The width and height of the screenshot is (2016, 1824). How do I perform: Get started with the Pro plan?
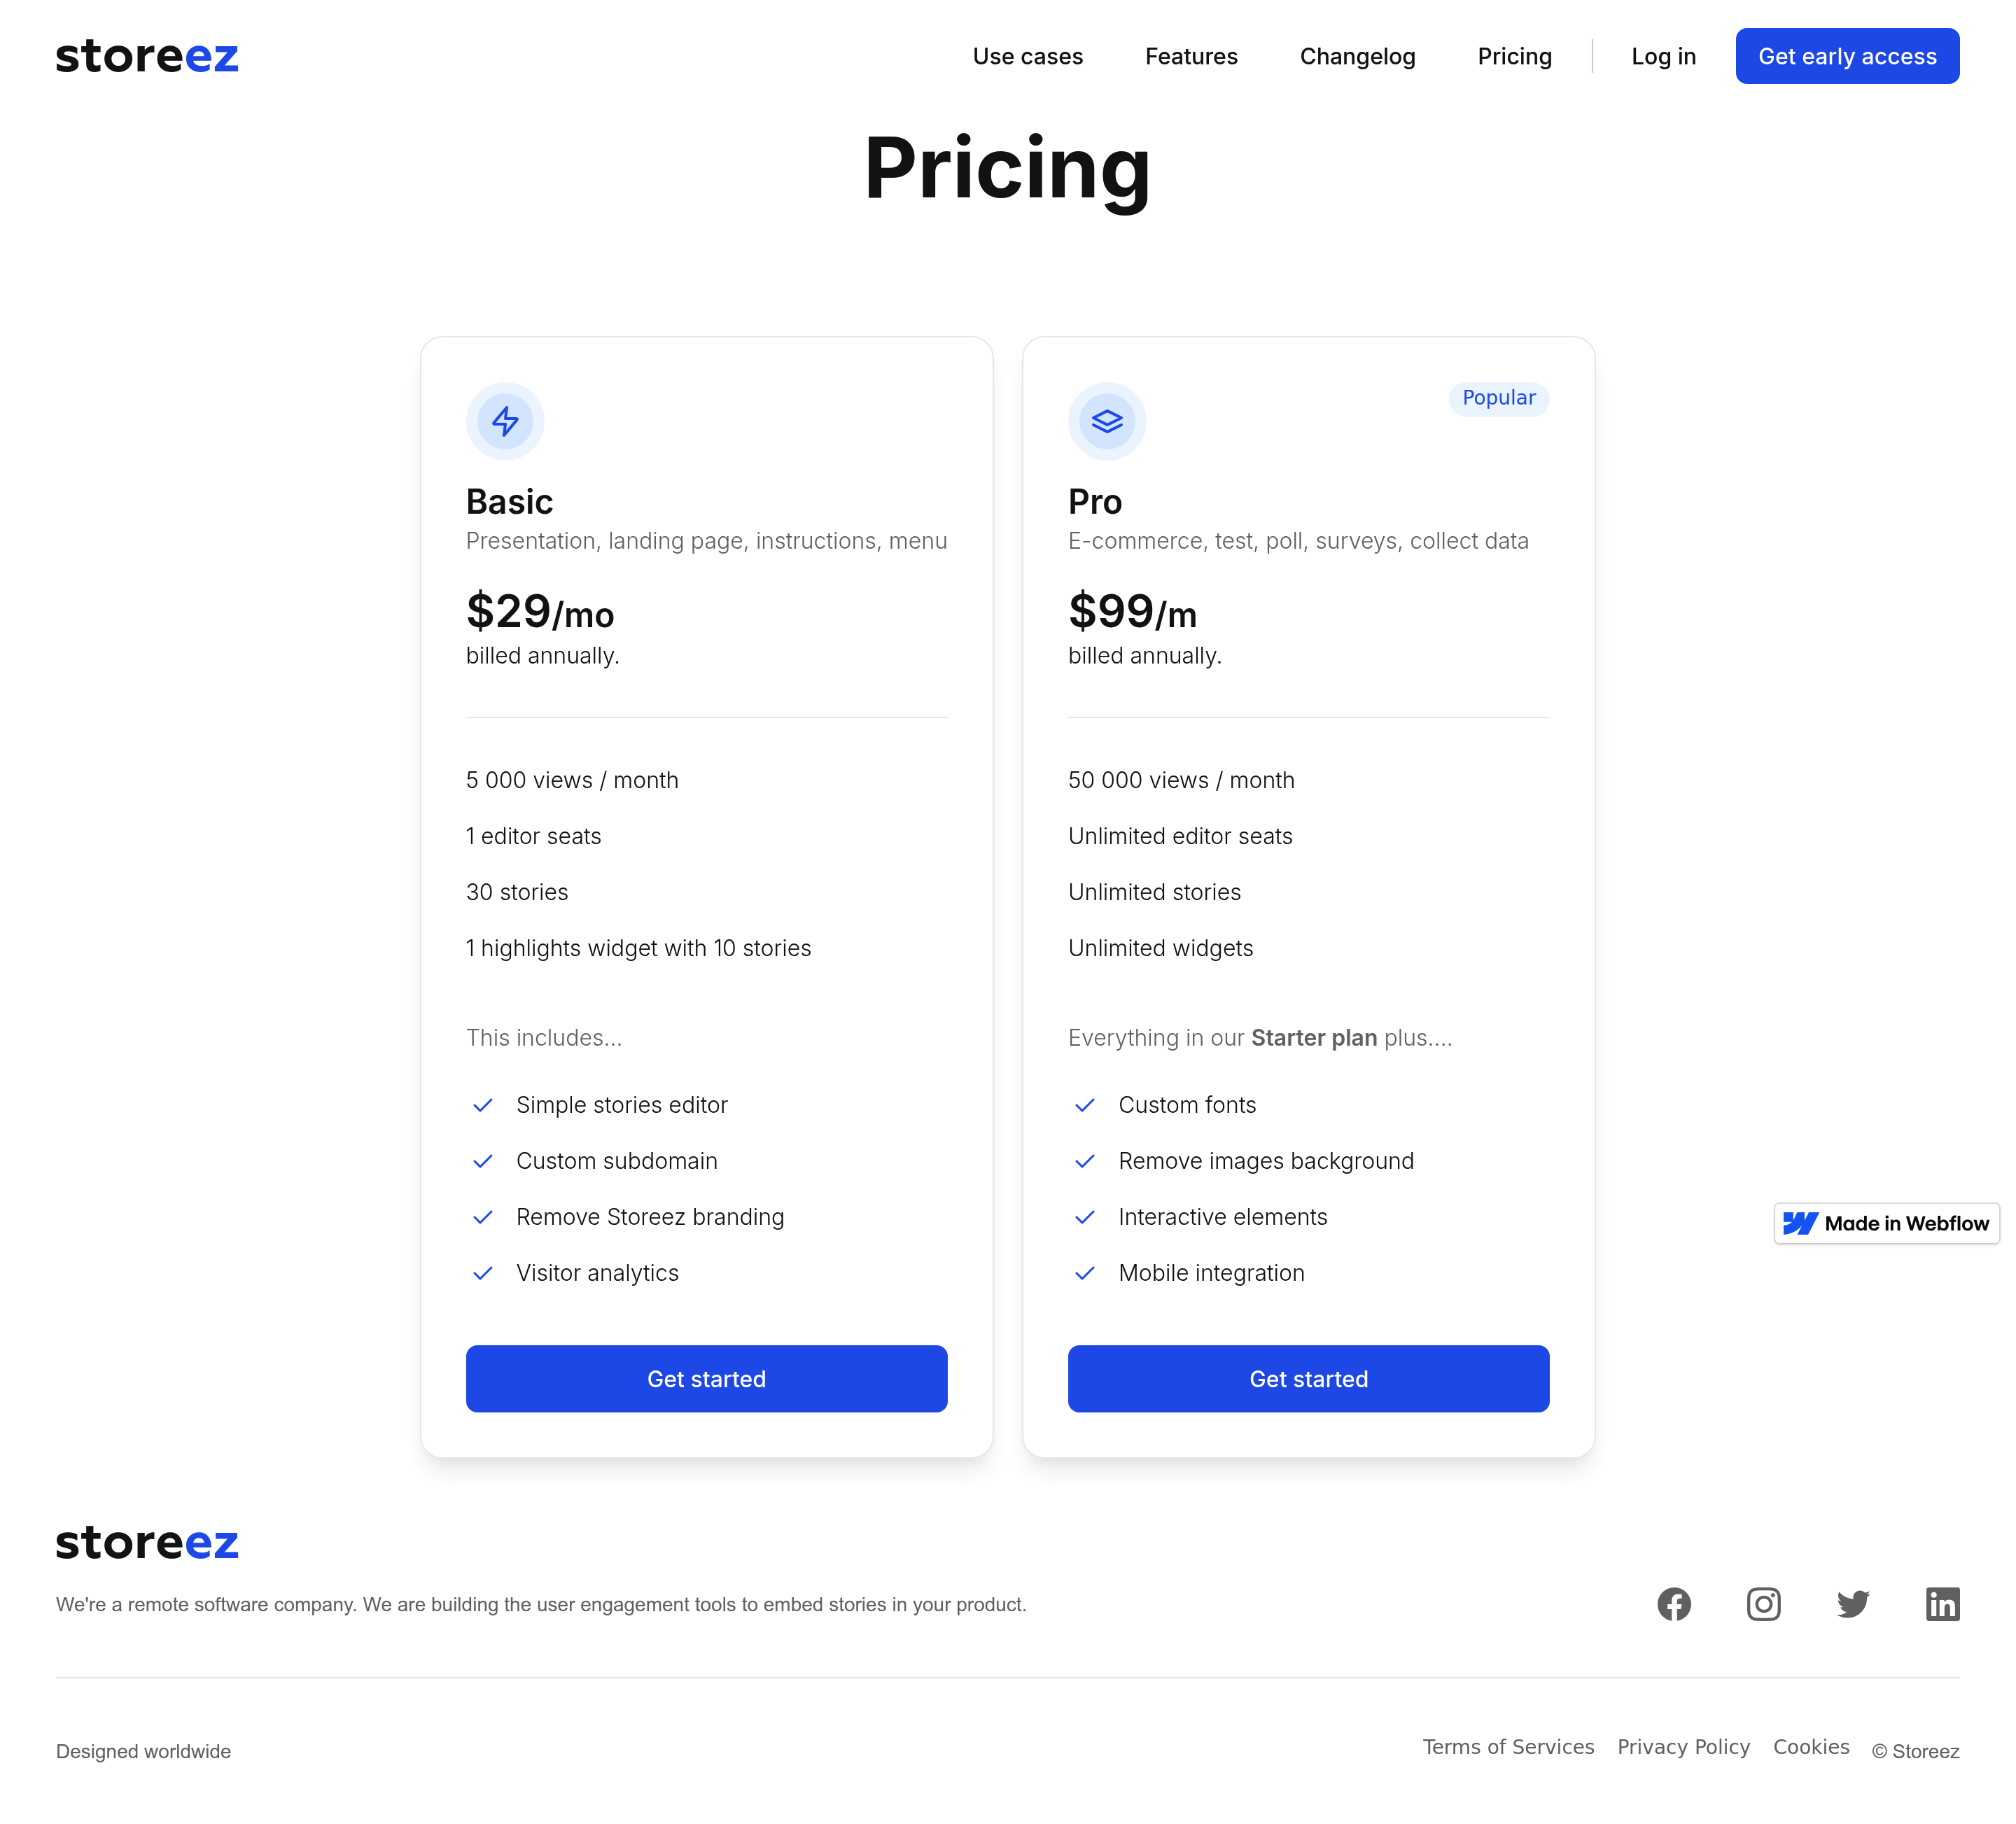tap(1308, 1378)
